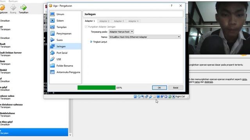This screenshot has height=140, width=250.
Task: Open the USB settings category
Action: pos(65,59)
